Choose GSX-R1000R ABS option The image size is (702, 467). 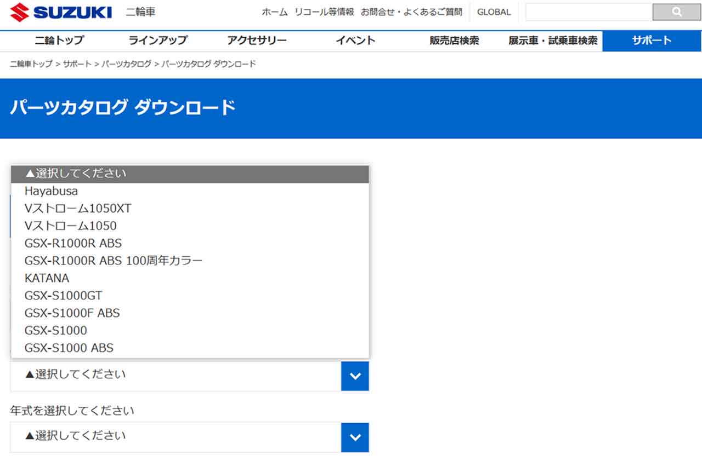[x=190, y=243]
